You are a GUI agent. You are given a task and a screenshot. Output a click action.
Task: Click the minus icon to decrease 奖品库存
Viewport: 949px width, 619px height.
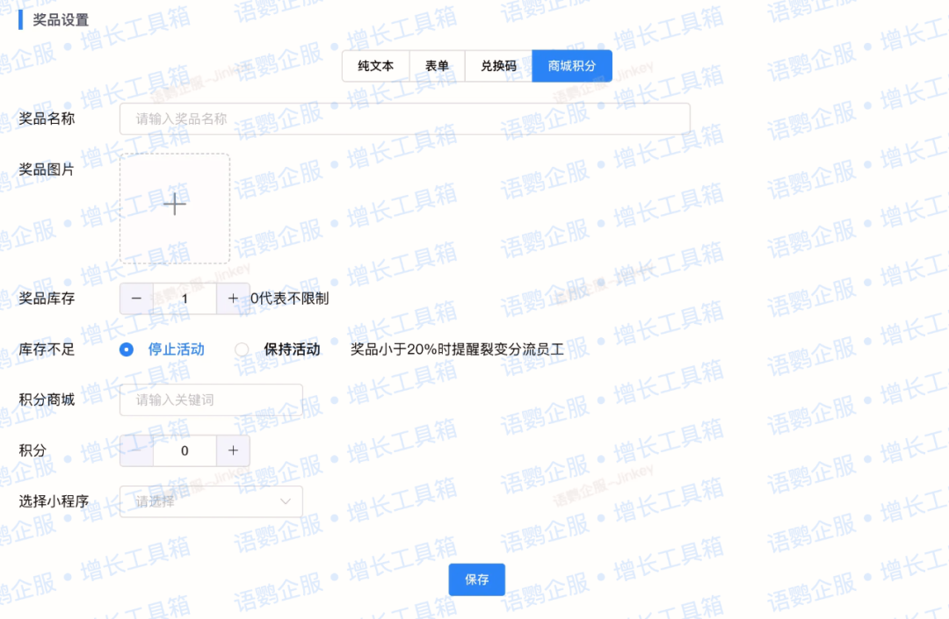point(136,299)
